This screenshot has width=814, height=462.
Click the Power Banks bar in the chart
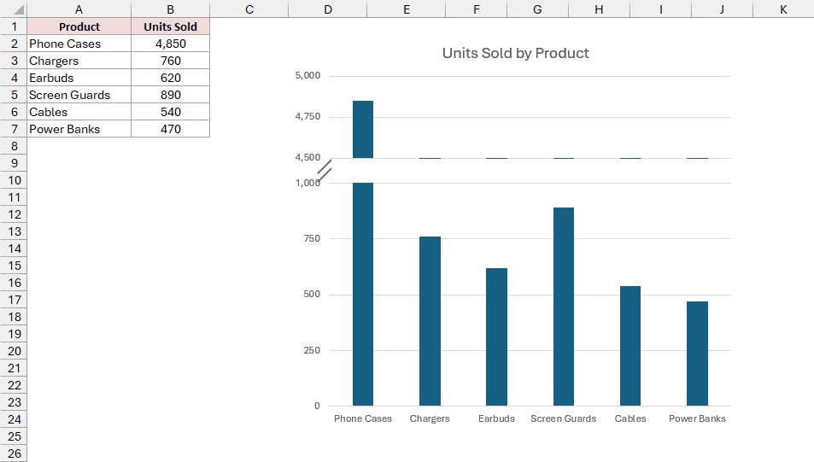point(697,354)
